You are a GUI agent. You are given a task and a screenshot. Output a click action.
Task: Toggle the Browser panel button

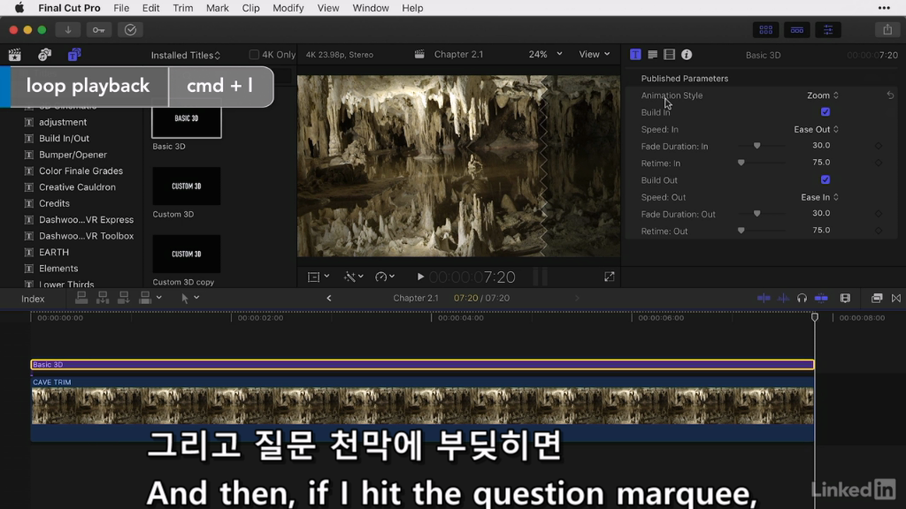(x=766, y=30)
